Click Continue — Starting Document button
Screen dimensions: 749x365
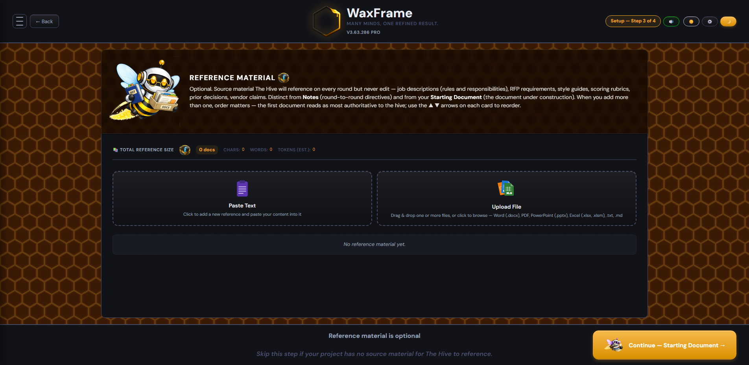(x=664, y=345)
